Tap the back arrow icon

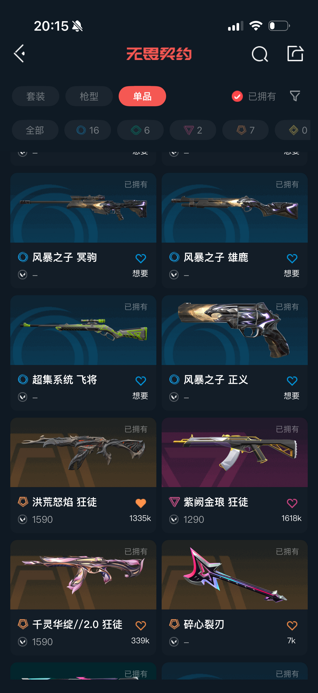(x=19, y=54)
